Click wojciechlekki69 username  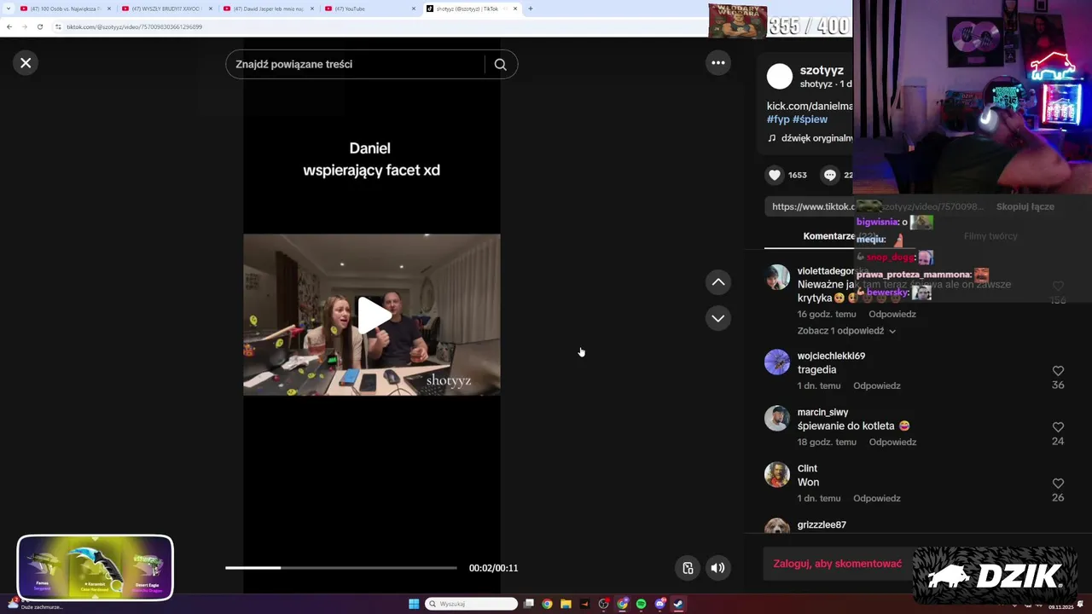pos(831,356)
